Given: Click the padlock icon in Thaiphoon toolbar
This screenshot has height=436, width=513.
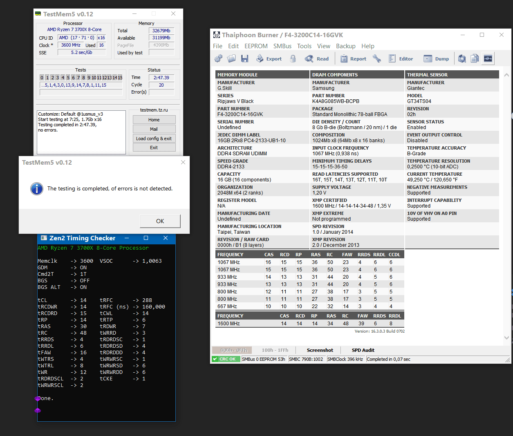Looking at the screenshot, I should [293, 58].
